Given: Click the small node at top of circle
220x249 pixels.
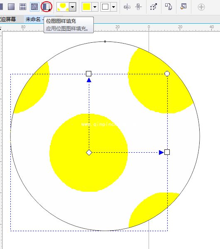Looking at the screenshot, I should click(x=105, y=41).
